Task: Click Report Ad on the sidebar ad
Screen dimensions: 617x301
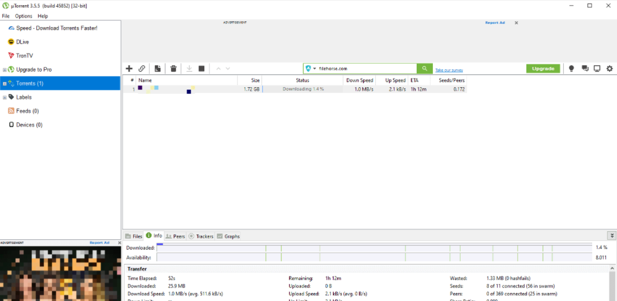Action: 99,243
